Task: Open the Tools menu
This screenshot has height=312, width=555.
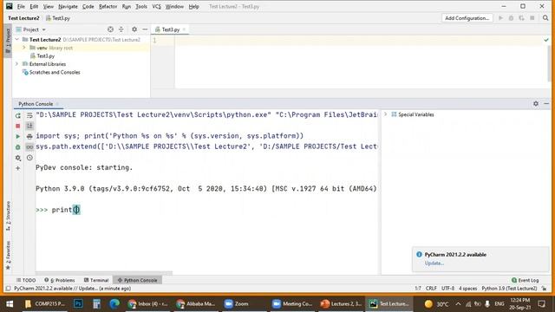Action: click(x=141, y=6)
